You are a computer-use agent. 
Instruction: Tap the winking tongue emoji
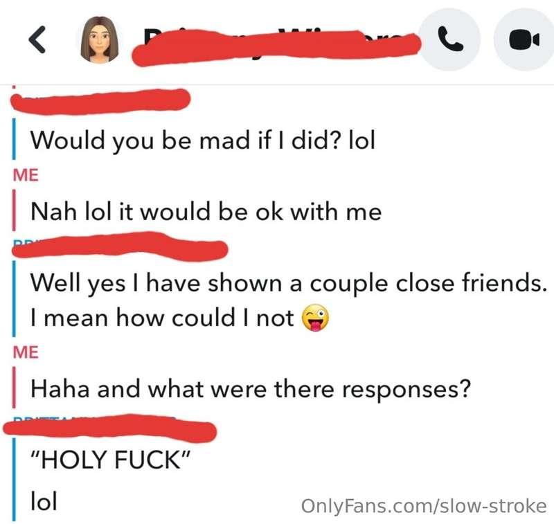[x=315, y=318]
